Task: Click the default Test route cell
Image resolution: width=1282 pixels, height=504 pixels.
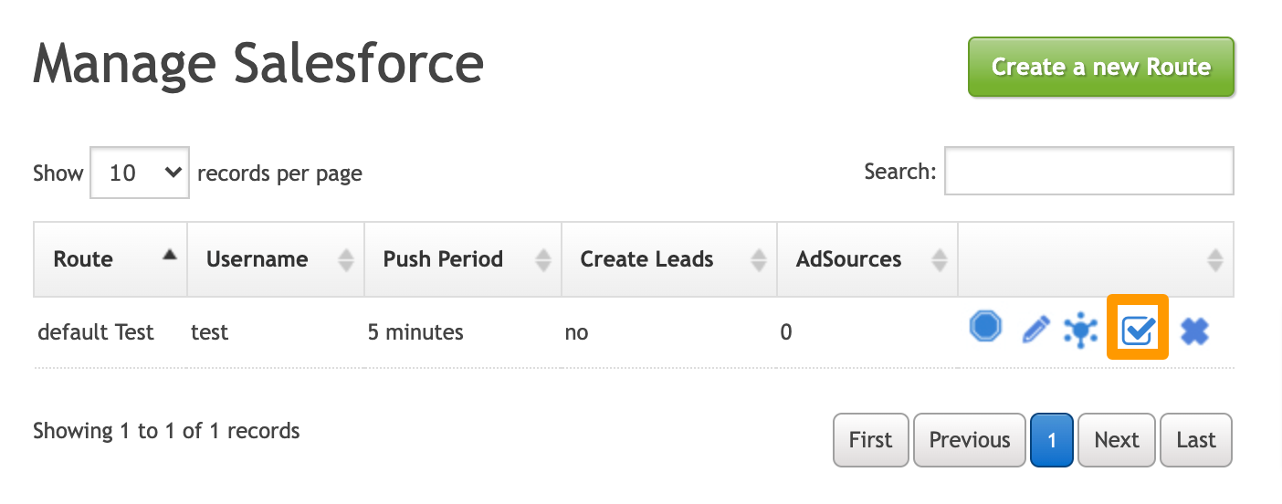Action: tap(96, 332)
